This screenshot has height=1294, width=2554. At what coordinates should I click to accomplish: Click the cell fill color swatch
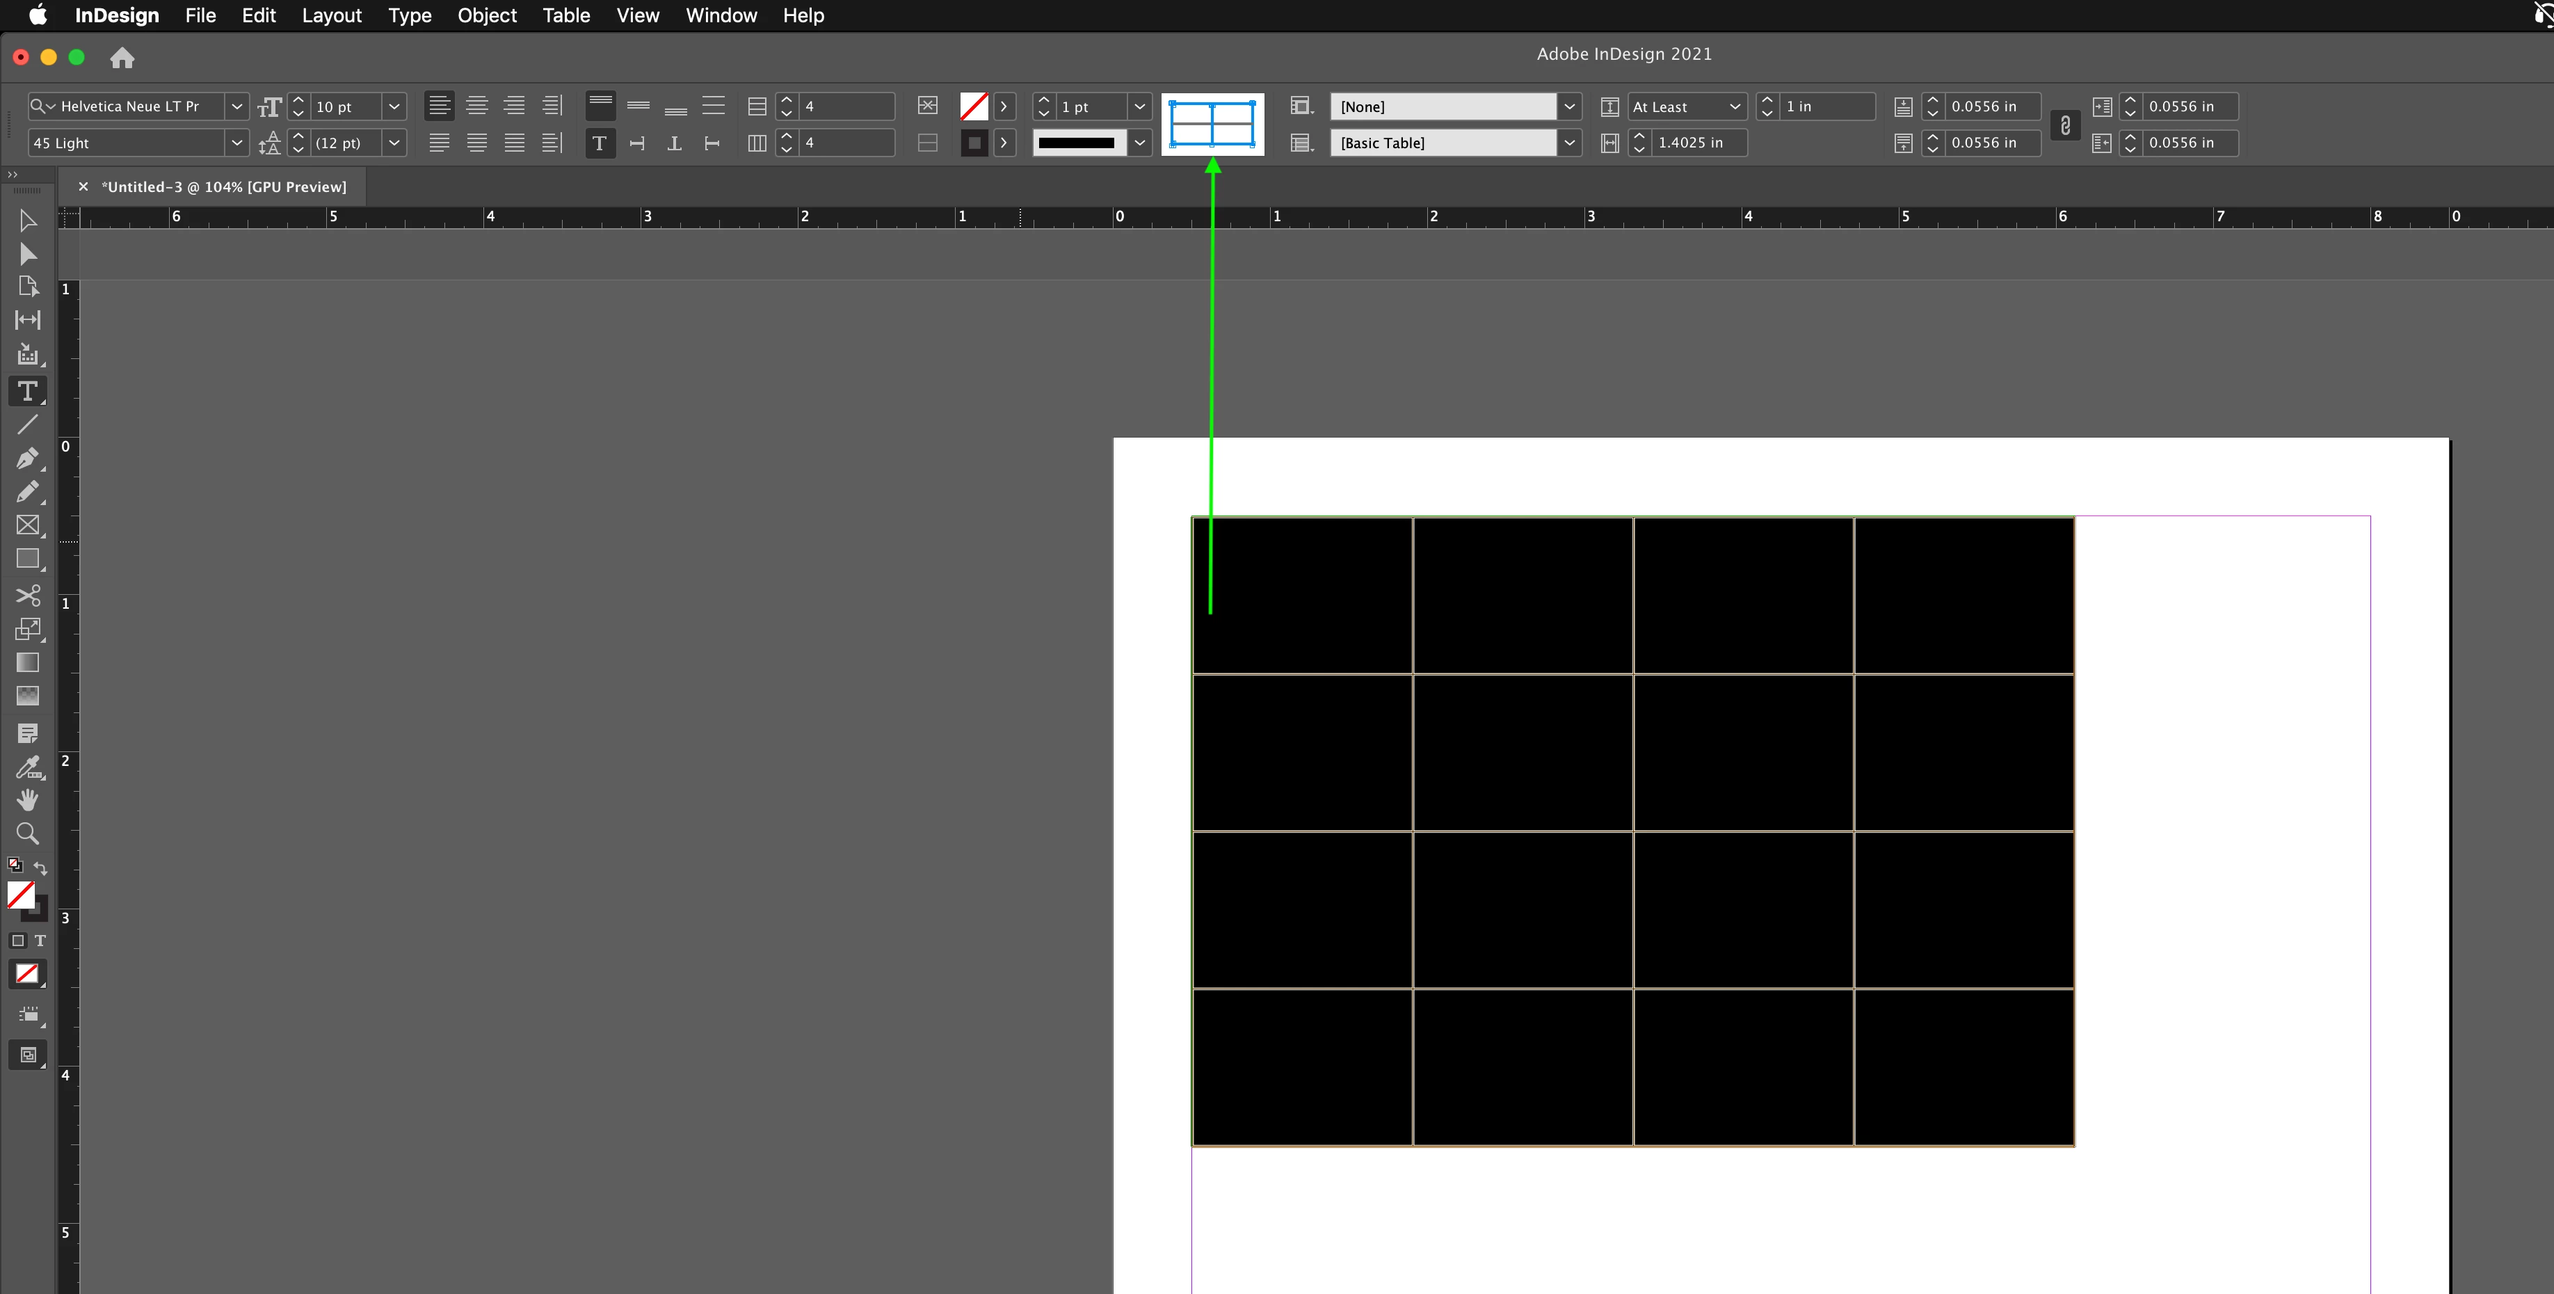point(974,106)
